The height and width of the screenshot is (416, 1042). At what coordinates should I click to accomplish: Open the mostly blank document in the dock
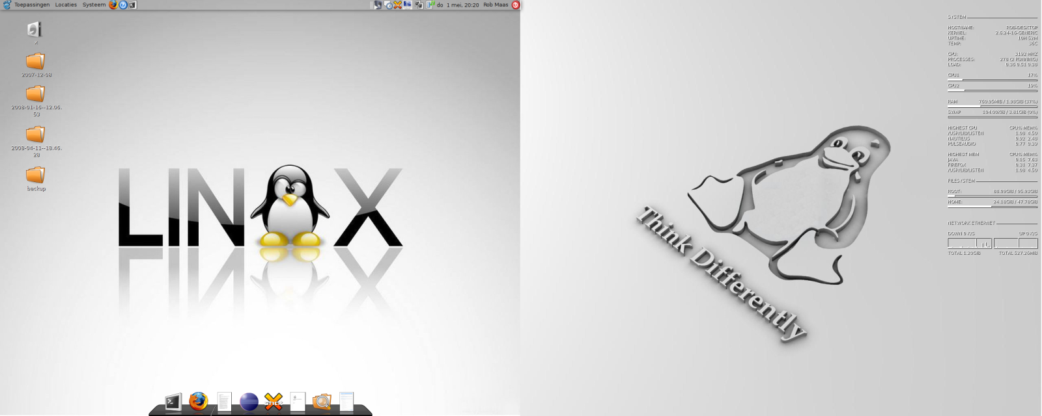point(298,402)
